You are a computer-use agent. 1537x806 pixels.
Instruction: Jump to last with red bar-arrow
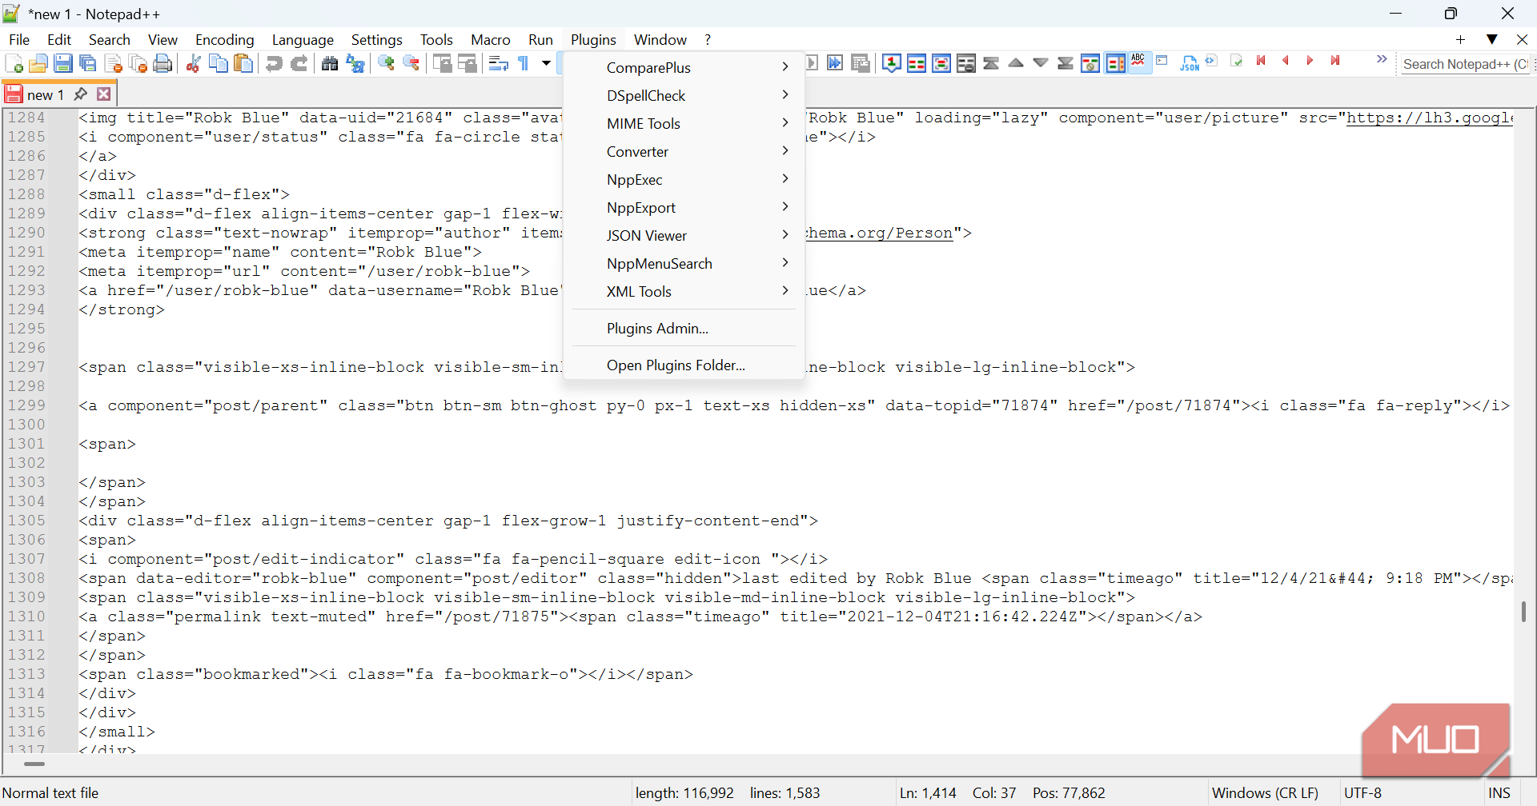click(1335, 61)
